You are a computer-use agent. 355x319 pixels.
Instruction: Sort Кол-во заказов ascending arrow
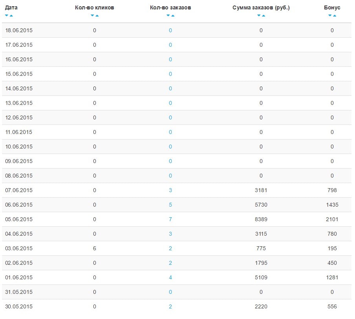coord(173,15)
